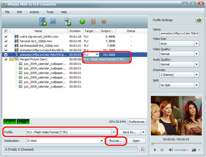Open the Save As arrow menu
This screenshot has height=157, width=206.
coord(143,132)
